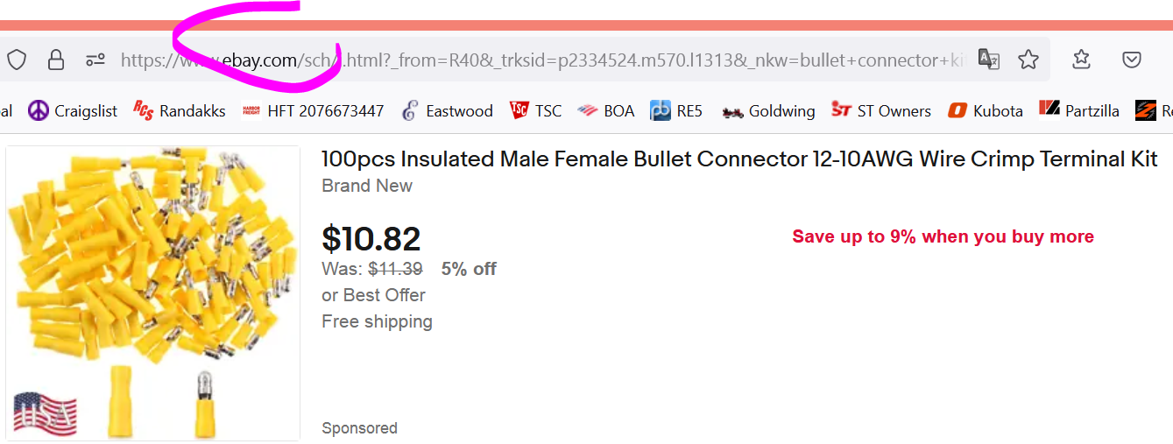Open the Kubota bookmark

(x=986, y=111)
